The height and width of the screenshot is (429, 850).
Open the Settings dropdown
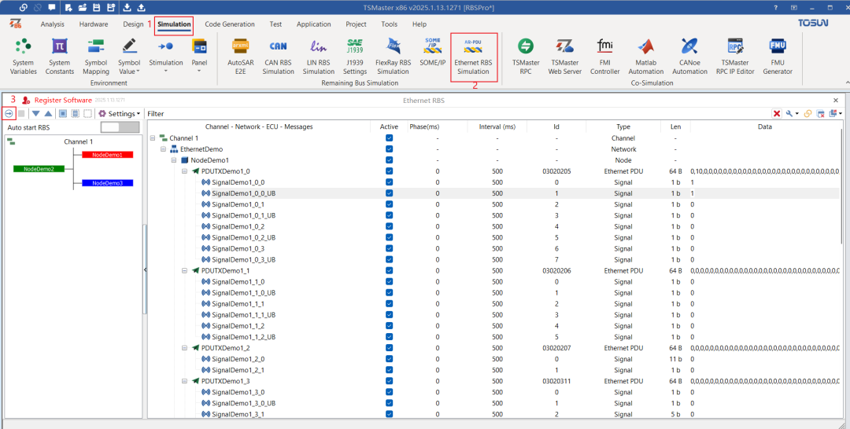120,114
